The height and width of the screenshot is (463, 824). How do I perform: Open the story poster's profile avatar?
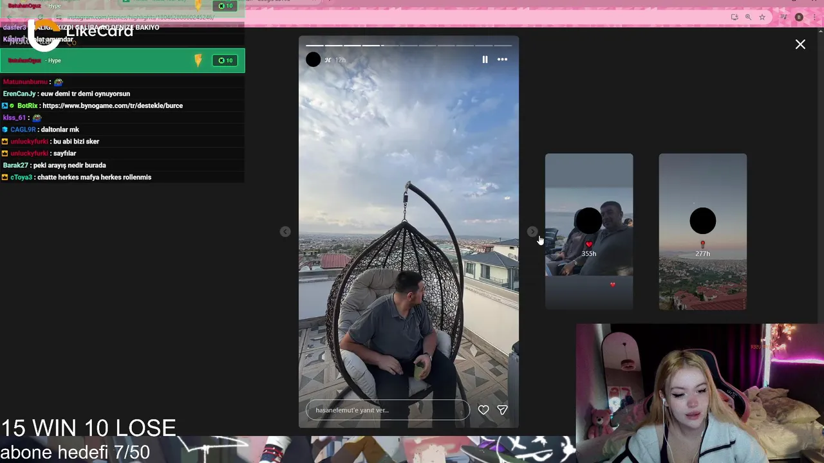click(313, 60)
